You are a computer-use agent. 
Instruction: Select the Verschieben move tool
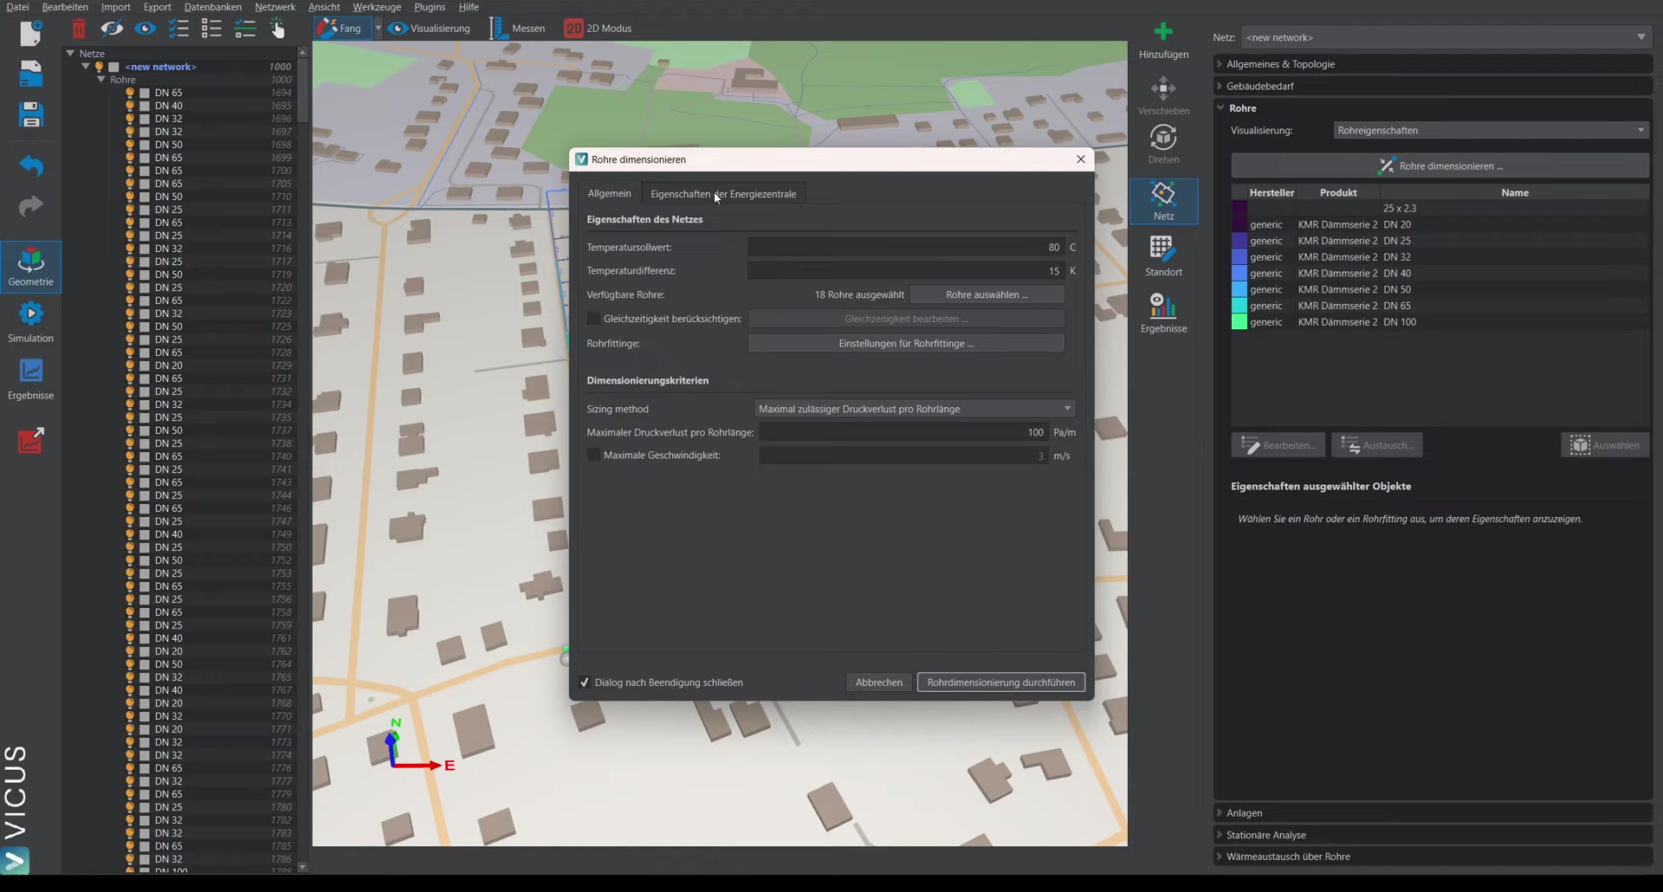tap(1163, 96)
